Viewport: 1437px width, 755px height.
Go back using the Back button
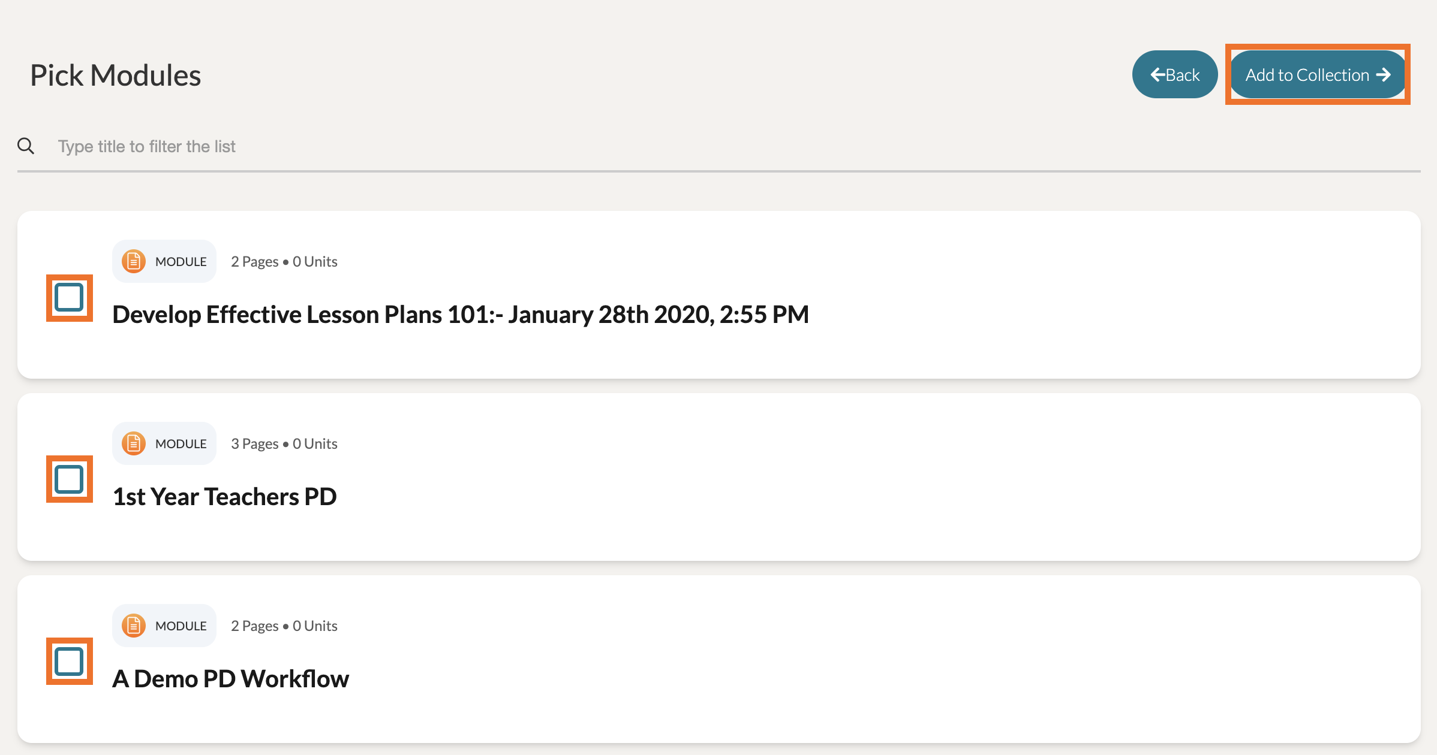tap(1175, 74)
